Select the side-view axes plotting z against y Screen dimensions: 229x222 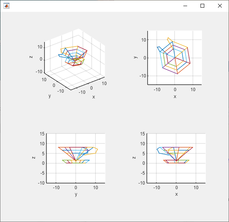click(x=76, y=158)
